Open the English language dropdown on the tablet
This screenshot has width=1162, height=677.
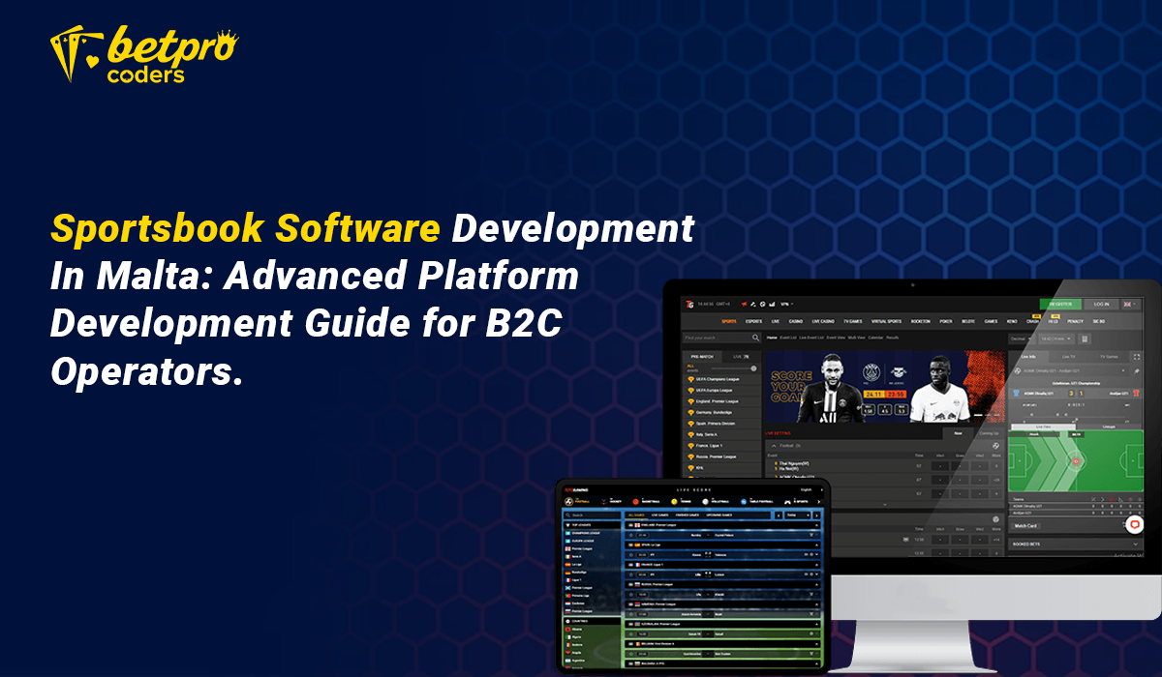[x=806, y=489]
